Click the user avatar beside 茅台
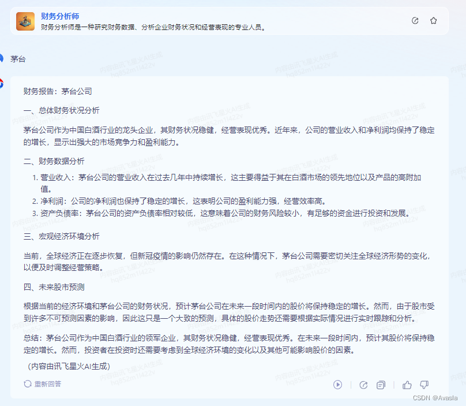 coord(1,58)
